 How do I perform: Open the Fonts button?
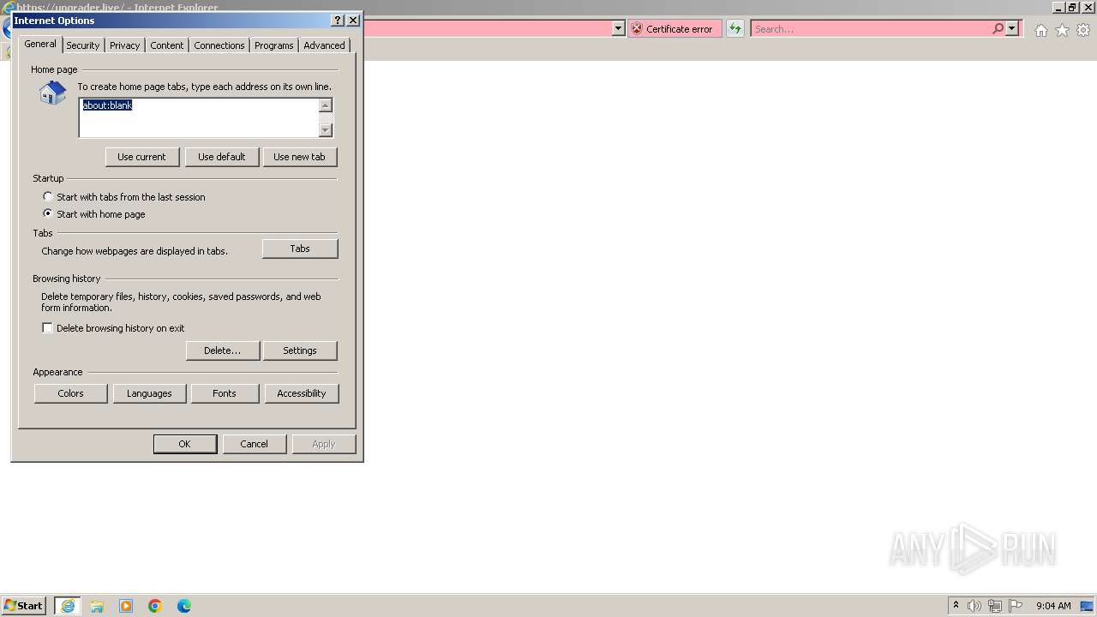click(x=225, y=393)
